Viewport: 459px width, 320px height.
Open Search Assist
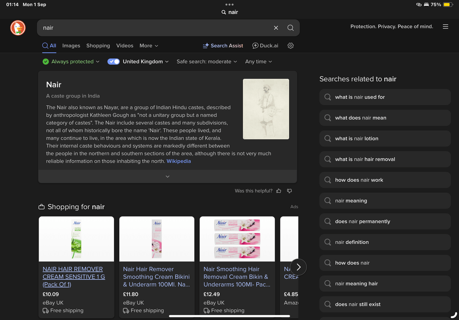tap(223, 45)
